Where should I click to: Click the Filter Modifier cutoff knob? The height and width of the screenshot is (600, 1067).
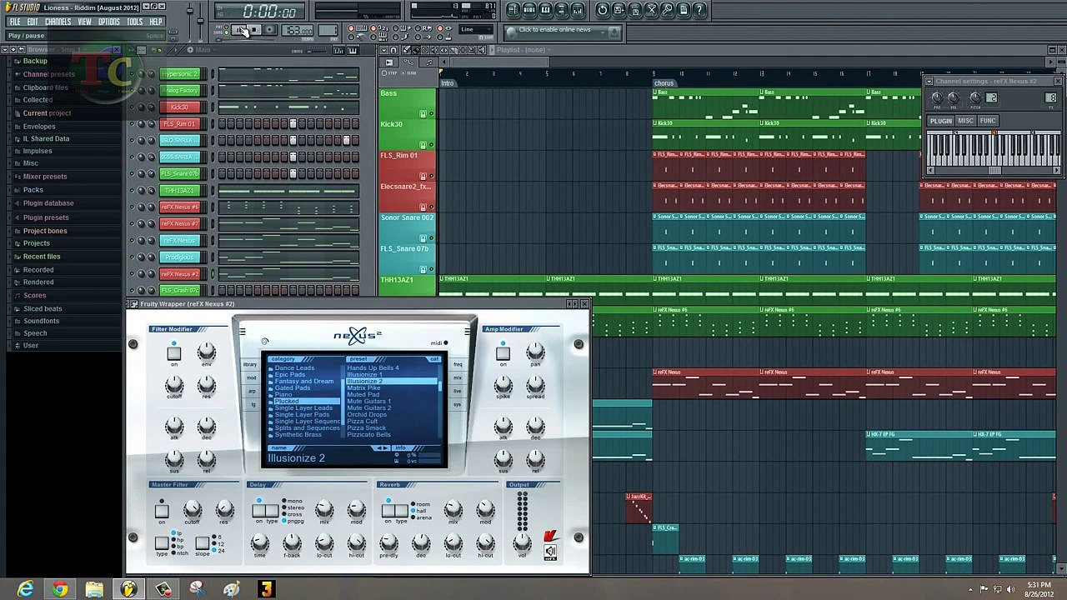173,384
